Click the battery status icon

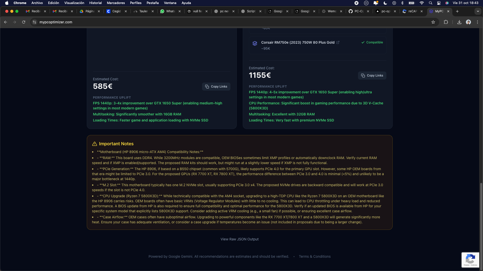click(412, 3)
